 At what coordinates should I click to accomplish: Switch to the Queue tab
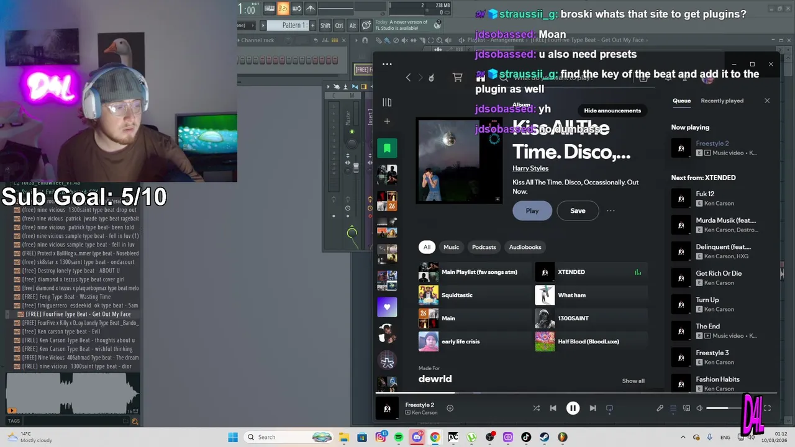681,101
